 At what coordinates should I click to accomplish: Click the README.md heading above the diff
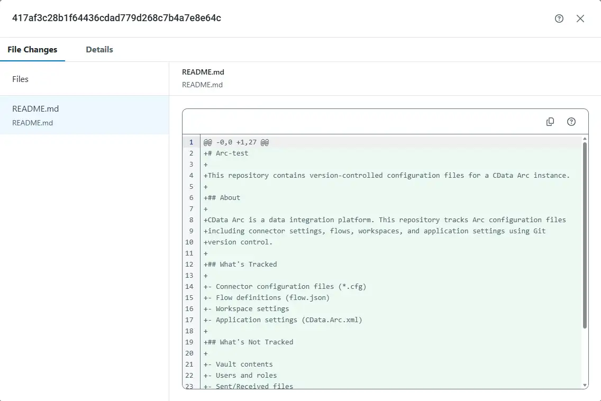pyautogui.click(x=203, y=72)
